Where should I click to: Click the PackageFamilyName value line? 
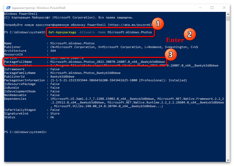pyautogui.click(x=85, y=73)
